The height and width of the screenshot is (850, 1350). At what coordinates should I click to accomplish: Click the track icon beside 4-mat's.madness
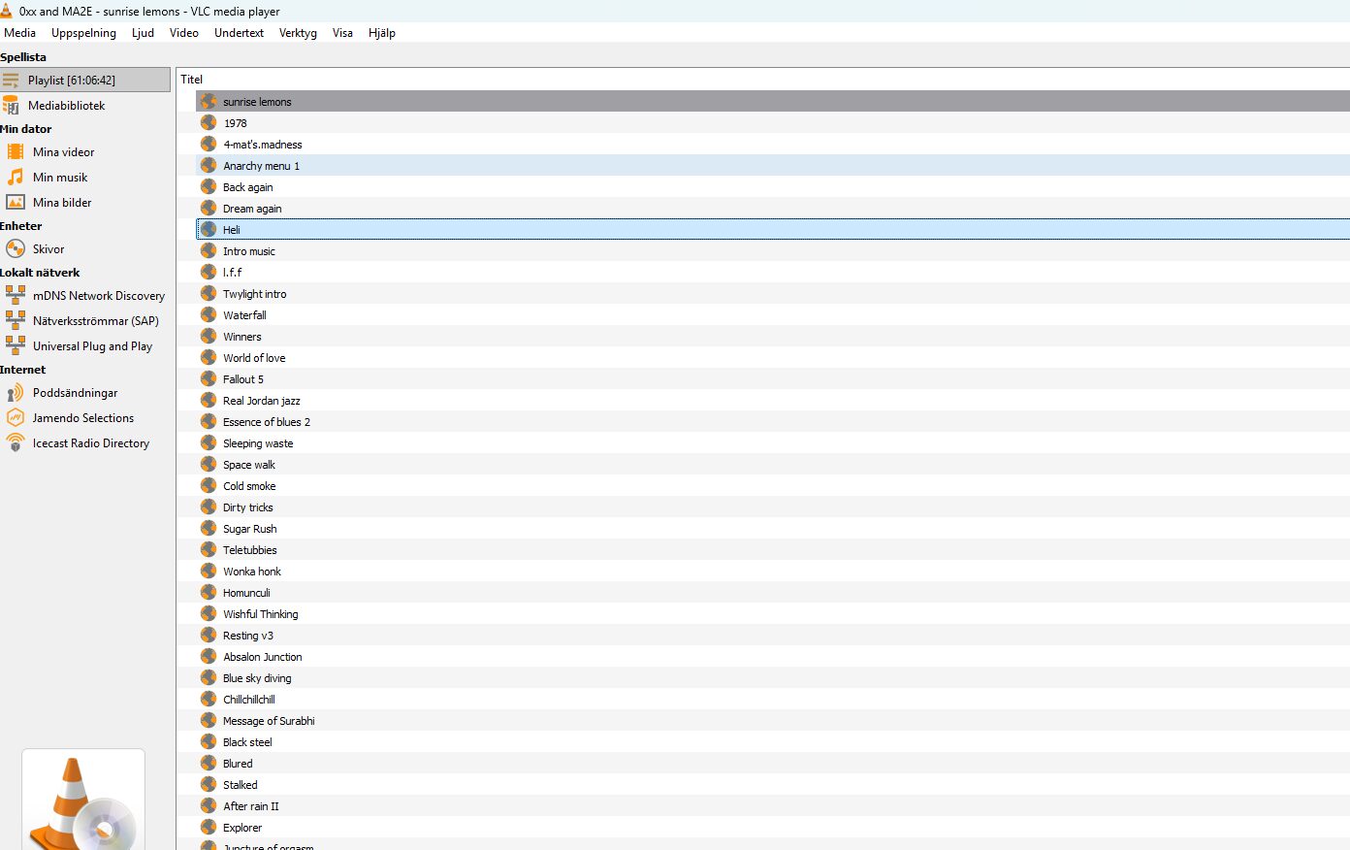[209, 144]
